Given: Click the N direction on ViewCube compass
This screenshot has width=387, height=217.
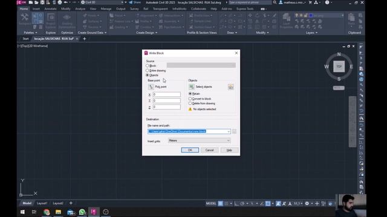Looking at the screenshot, I should 339,54.
